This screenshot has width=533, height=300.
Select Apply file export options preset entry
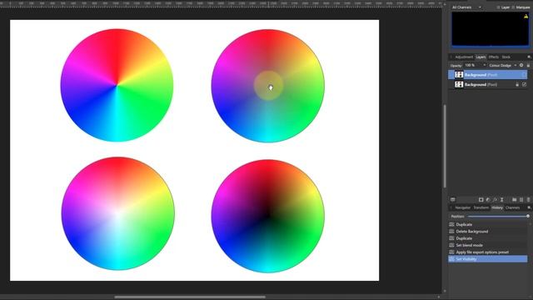click(488, 252)
